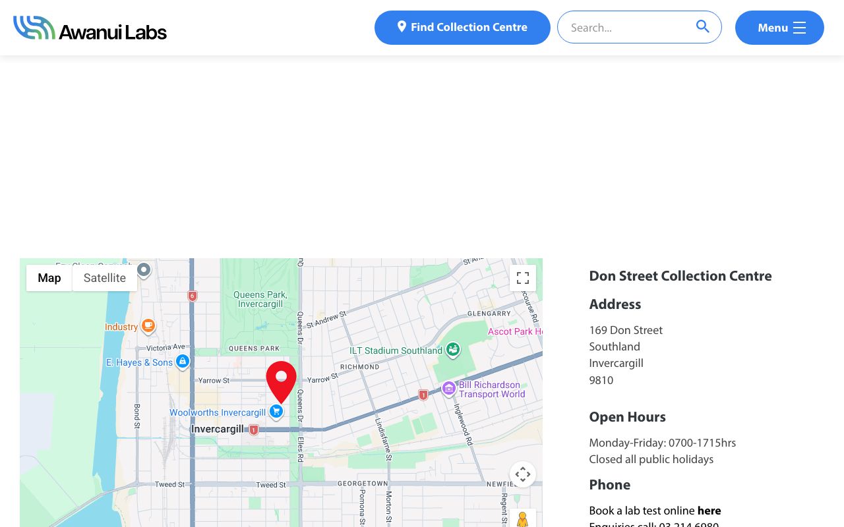The width and height of the screenshot is (844, 527).
Task: Click the Industry cafe marker icon
Action: (x=148, y=326)
